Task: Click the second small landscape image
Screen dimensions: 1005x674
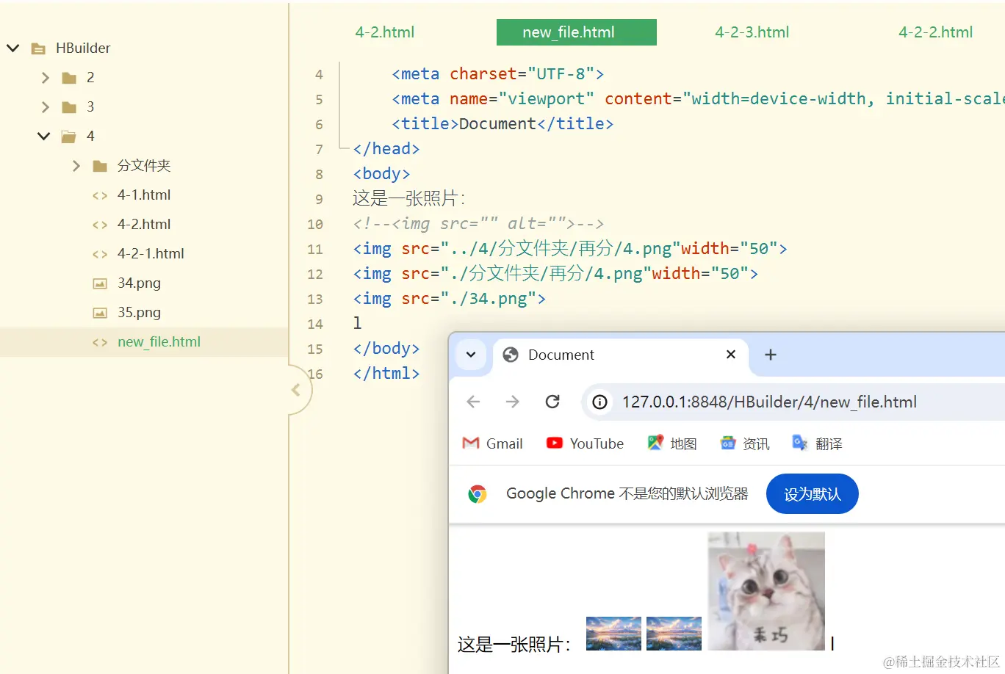Action: (x=674, y=634)
